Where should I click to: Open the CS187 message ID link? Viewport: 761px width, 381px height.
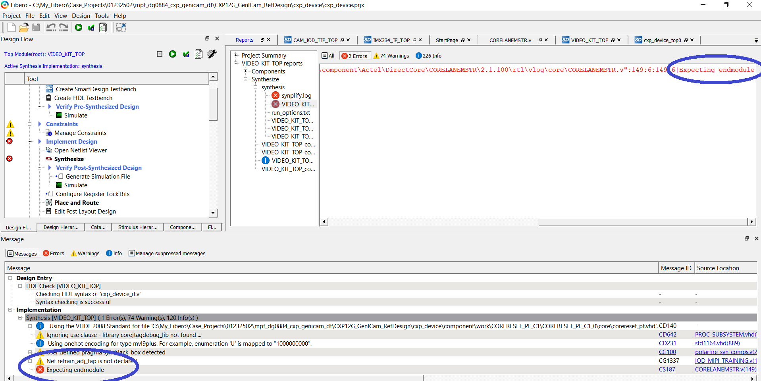[667, 369]
